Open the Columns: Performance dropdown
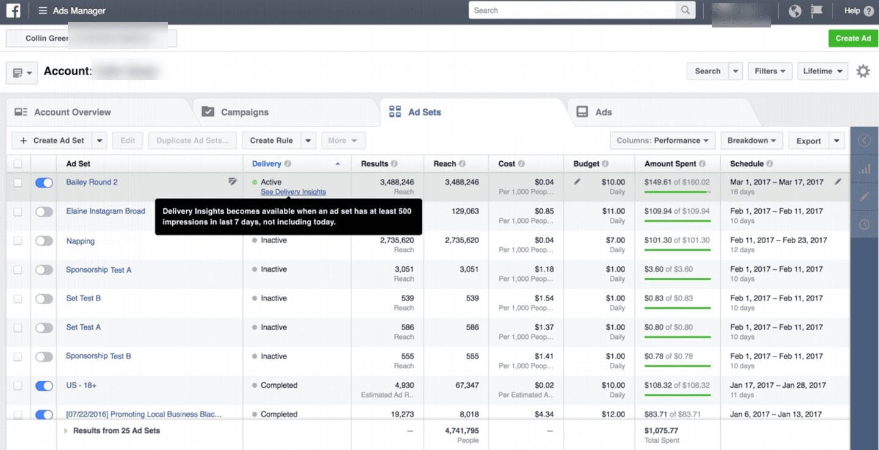This screenshot has width=879, height=450. [662, 140]
